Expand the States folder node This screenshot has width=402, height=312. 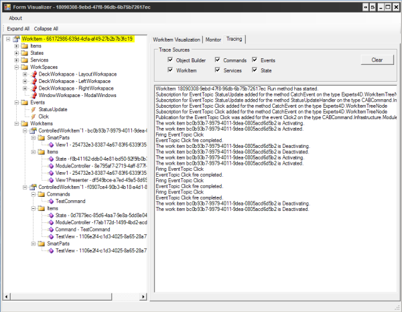17,53
